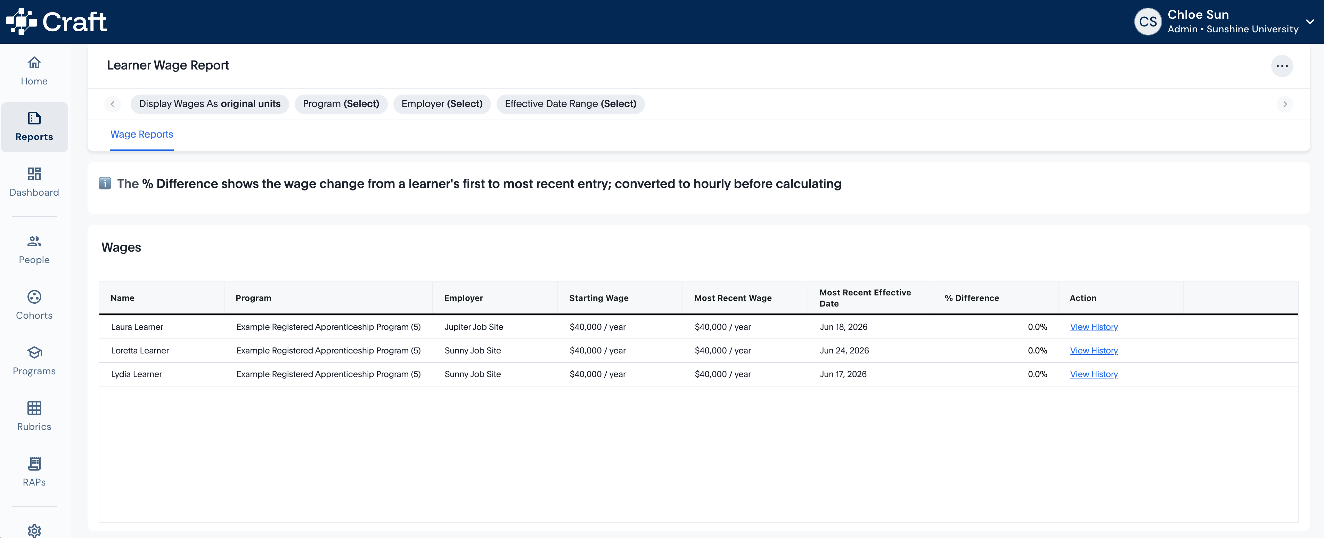Click Loretta Learner's 0.0% difference value

pyautogui.click(x=1037, y=350)
